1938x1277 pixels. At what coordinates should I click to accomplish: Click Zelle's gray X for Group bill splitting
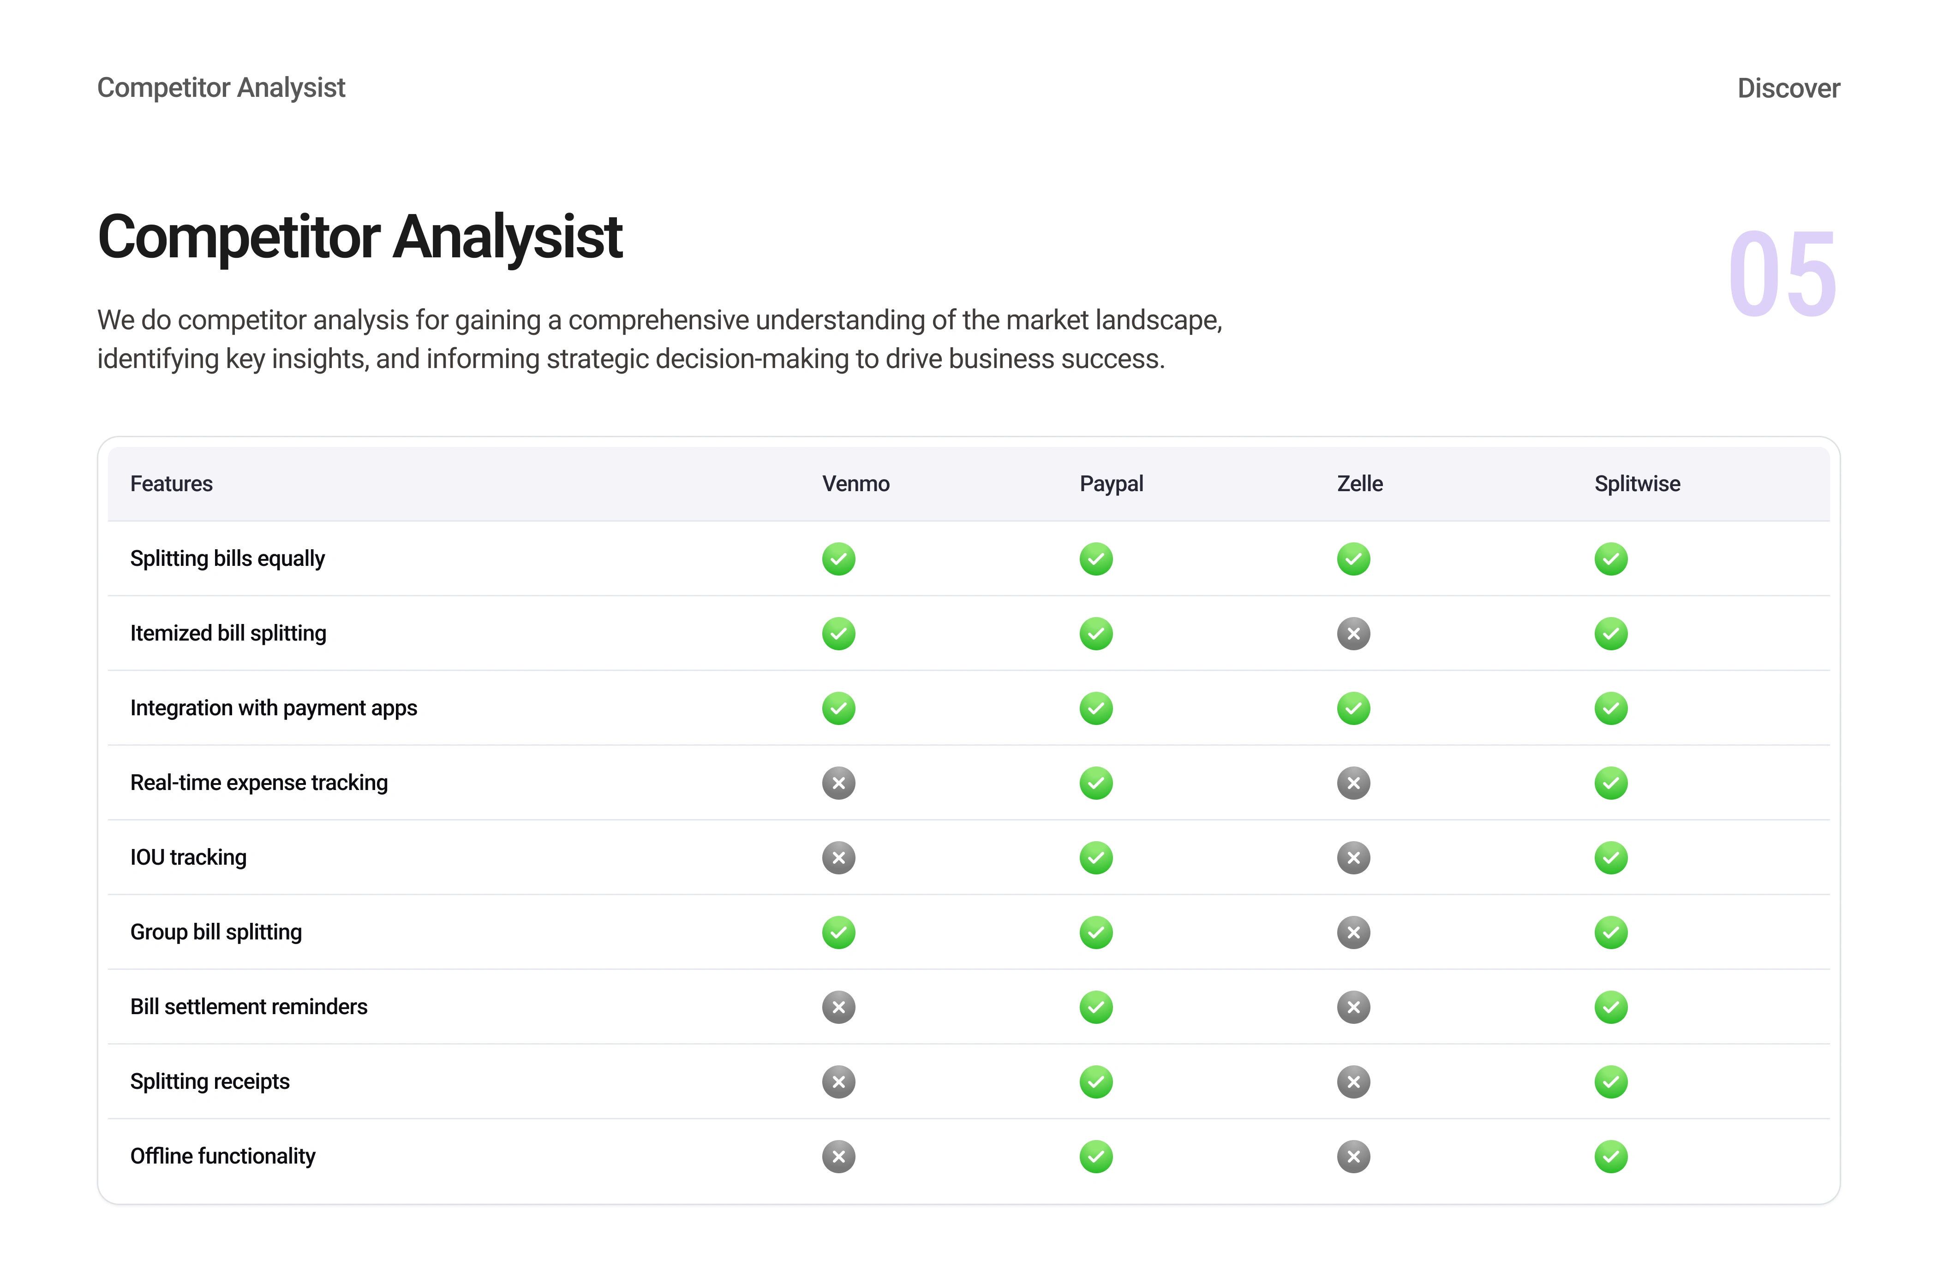[x=1353, y=933]
